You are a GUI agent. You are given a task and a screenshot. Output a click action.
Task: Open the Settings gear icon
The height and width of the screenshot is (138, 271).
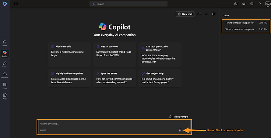[x=252, y=4]
